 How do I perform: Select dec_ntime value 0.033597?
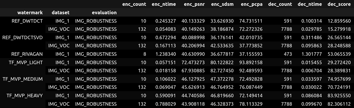tap(312, 79)
